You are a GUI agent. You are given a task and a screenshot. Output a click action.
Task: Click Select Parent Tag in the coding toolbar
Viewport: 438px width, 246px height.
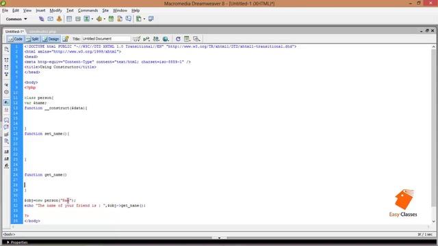point(6,85)
